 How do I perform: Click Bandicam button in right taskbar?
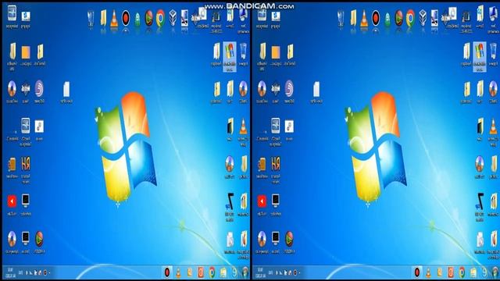(416, 272)
